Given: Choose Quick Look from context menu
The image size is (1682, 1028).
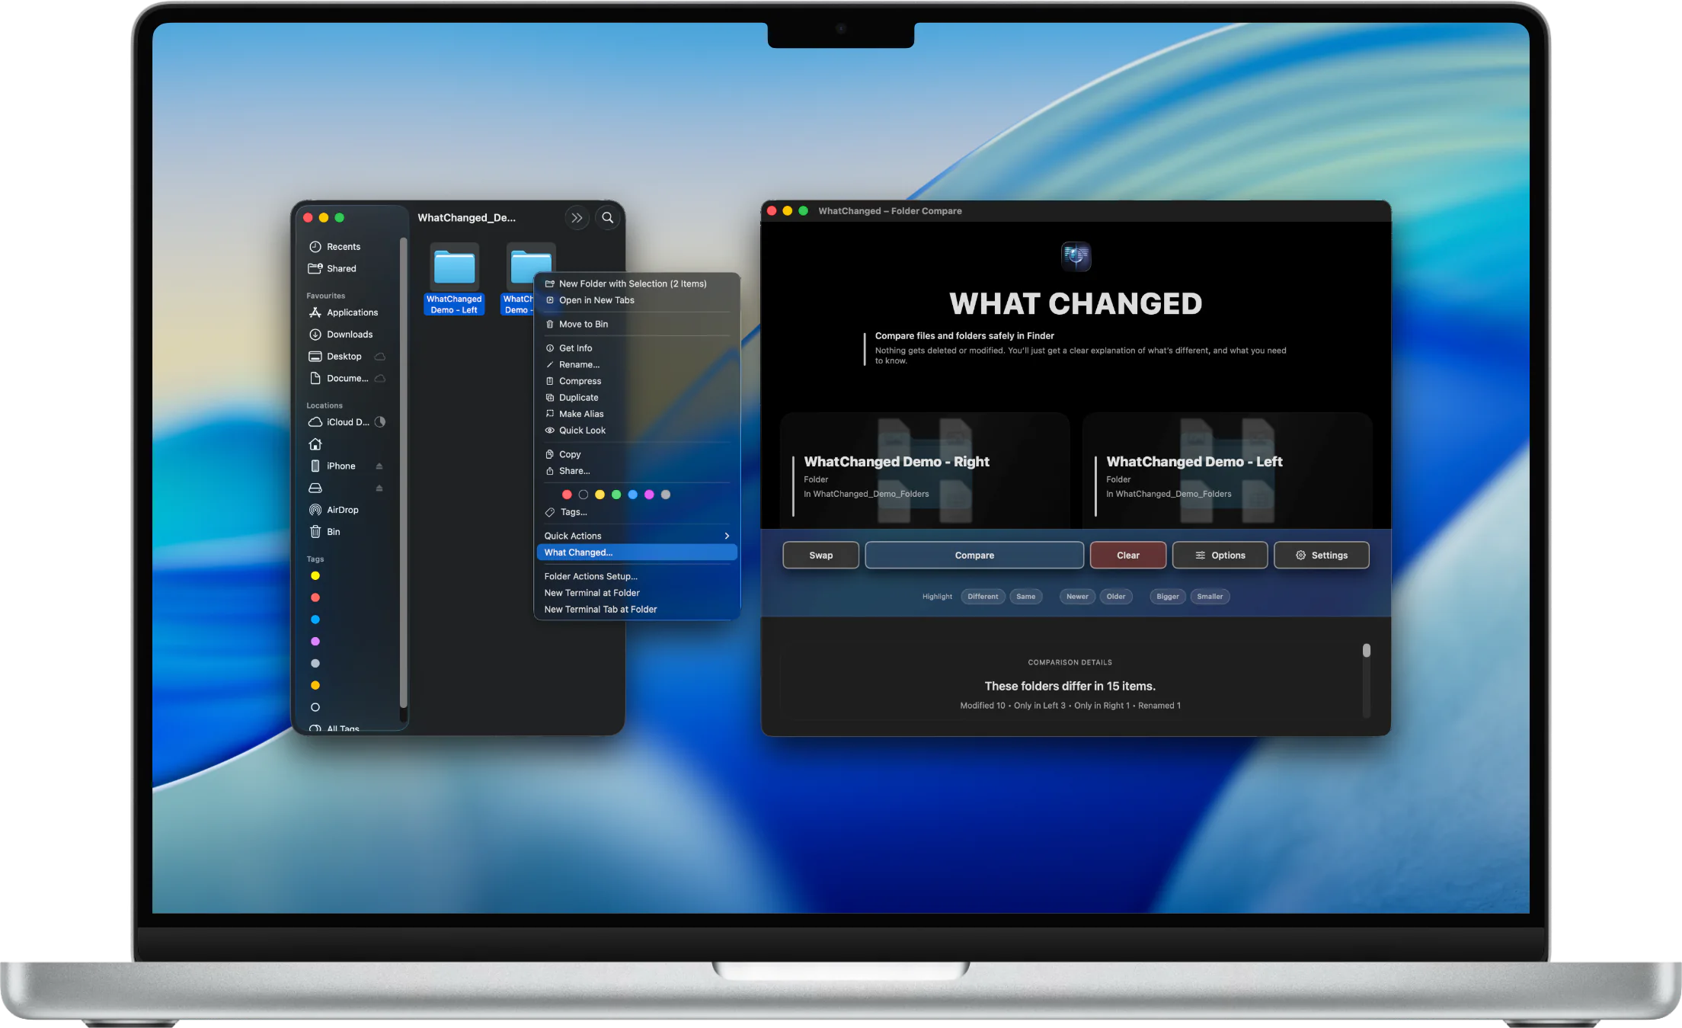Looking at the screenshot, I should coord(637,431).
